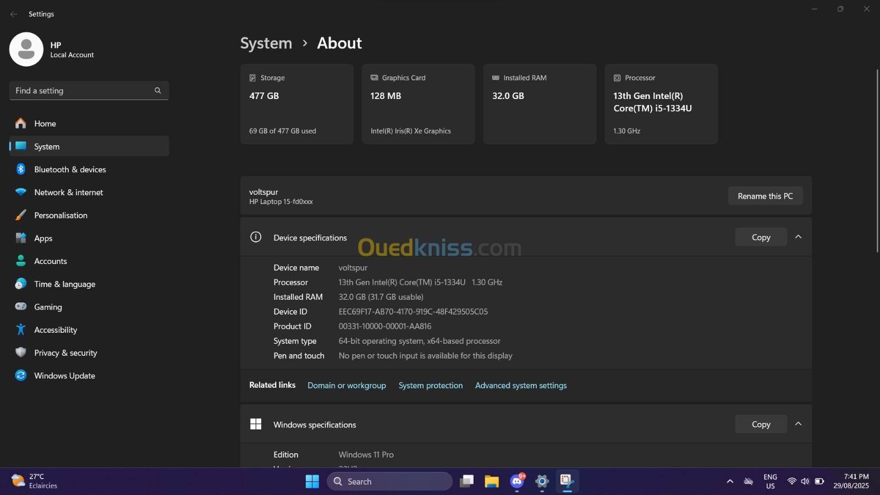Click the volume speaker icon in the tray
Image resolution: width=880 pixels, height=495 pixels.
805,482
